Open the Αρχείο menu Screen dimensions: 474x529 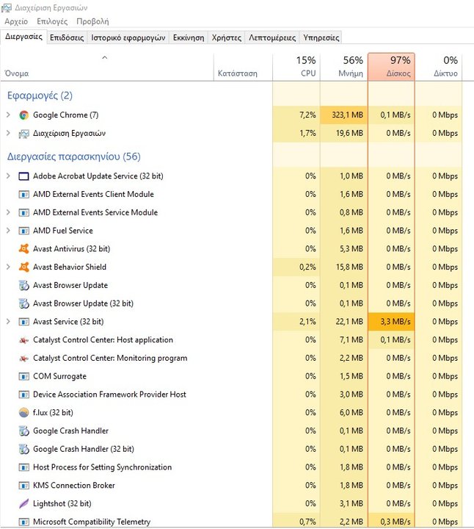point(16,21)
